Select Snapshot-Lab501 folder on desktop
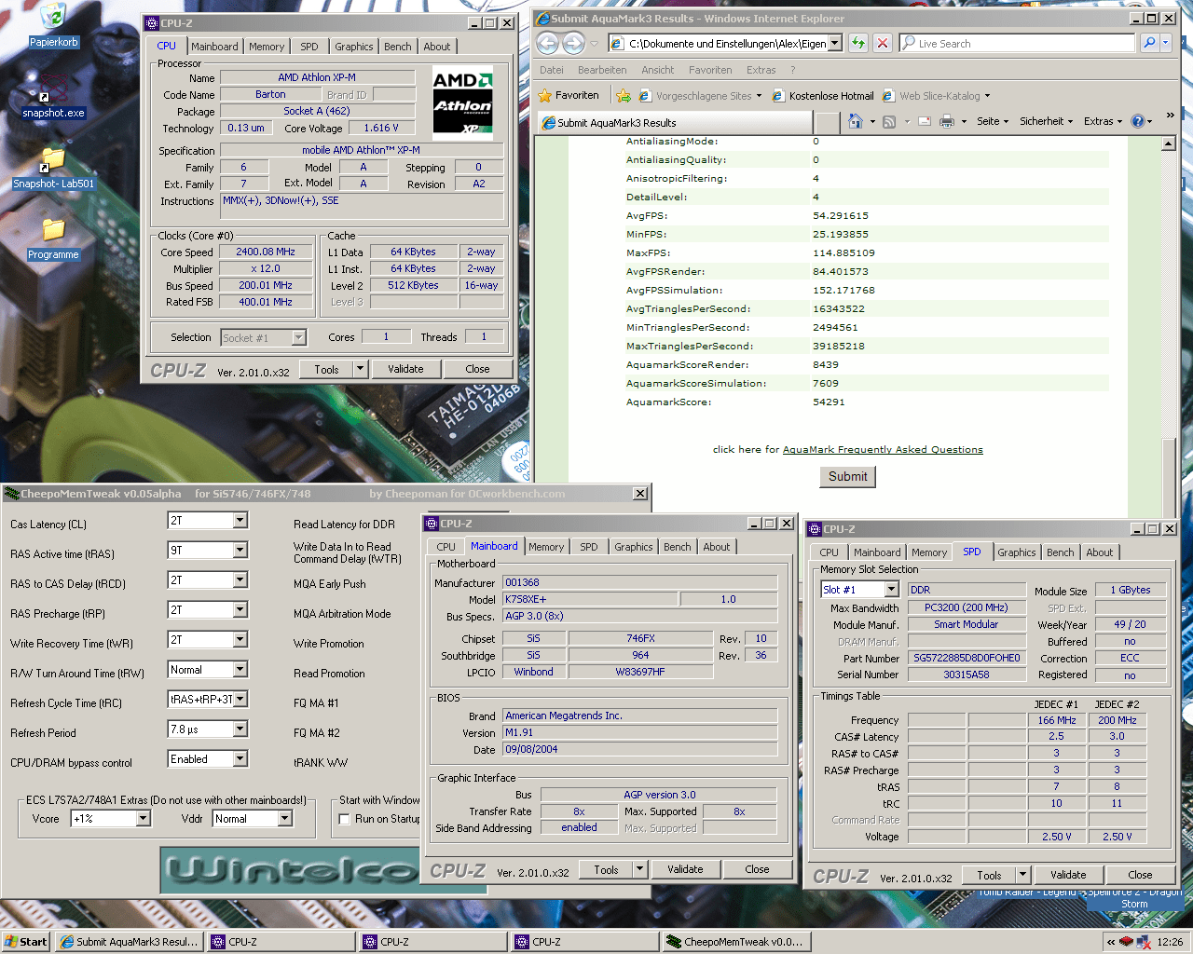 click(53, 168)
